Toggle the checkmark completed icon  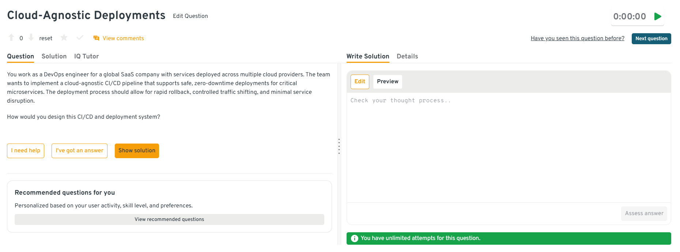coord(80,38)
